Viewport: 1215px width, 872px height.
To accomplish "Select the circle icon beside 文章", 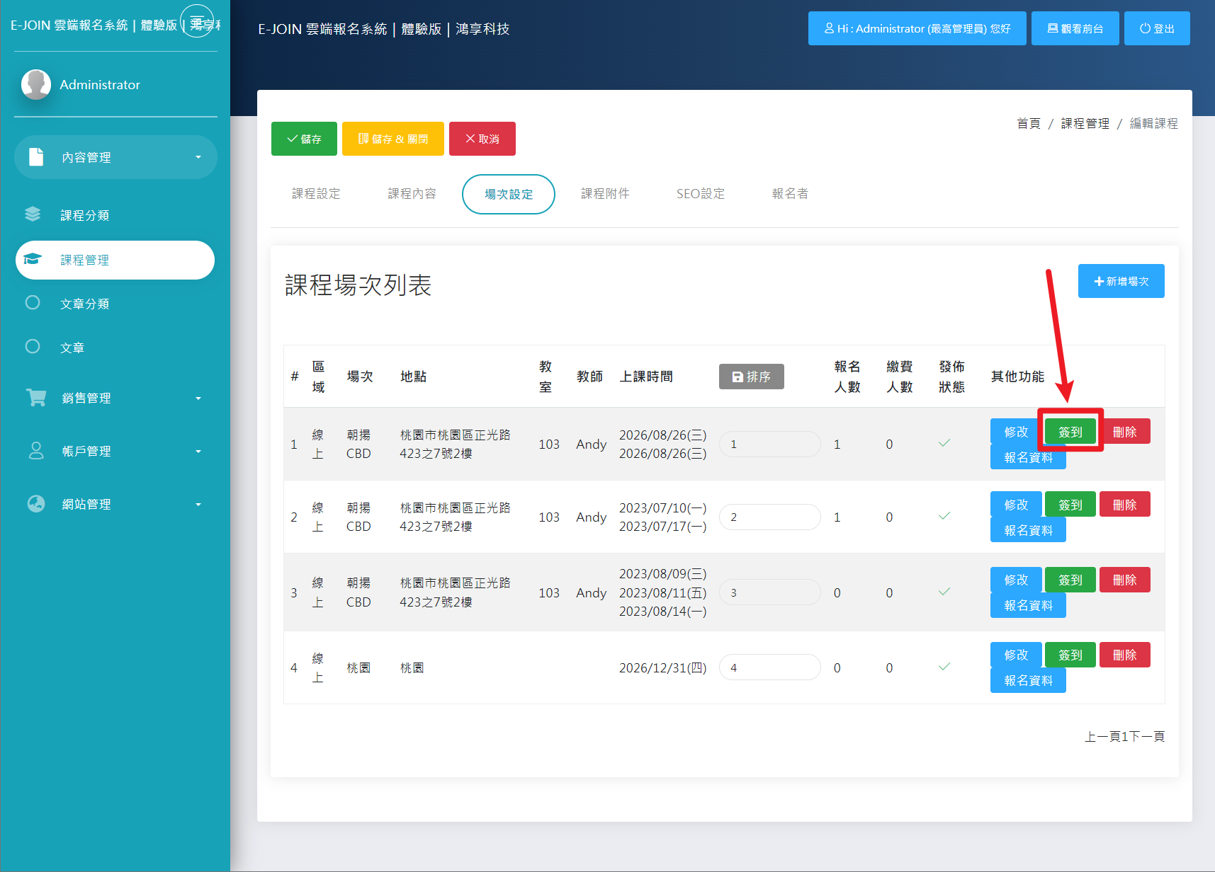I will [x=33, y=347].
